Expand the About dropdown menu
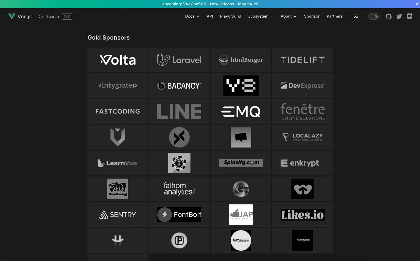Screen dimensions: 420x261 [289, 16]
